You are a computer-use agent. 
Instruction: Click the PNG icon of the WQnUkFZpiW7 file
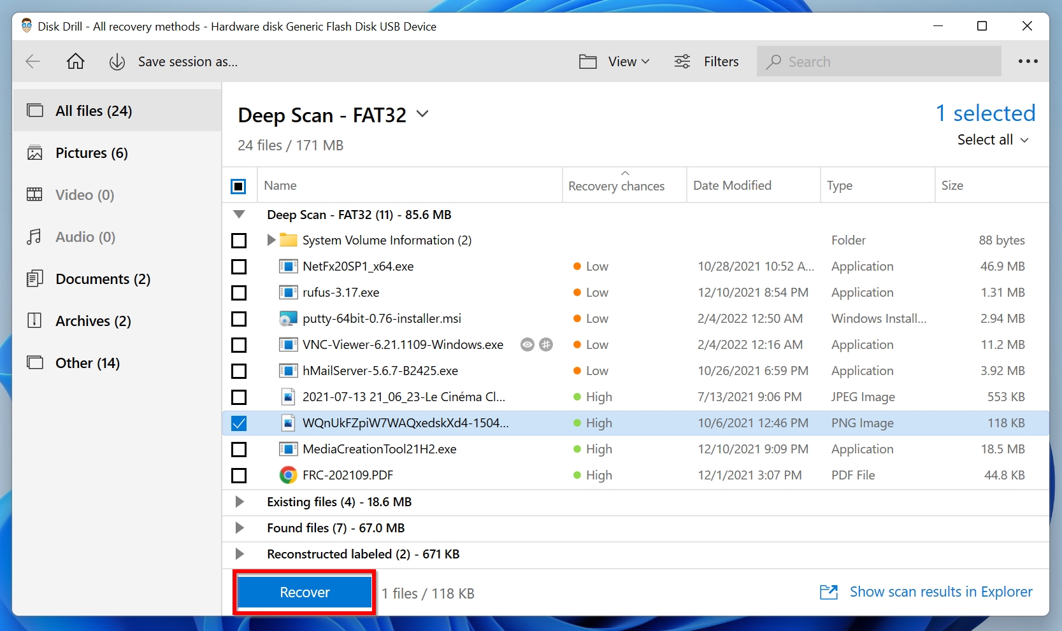tap(289, 423)
